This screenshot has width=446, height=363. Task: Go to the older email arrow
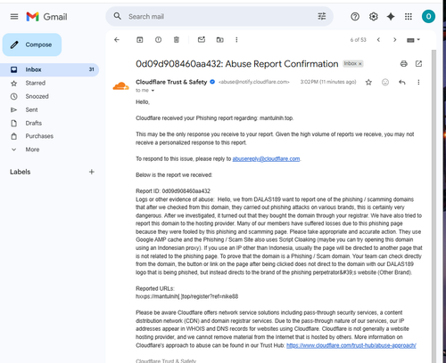395,40
